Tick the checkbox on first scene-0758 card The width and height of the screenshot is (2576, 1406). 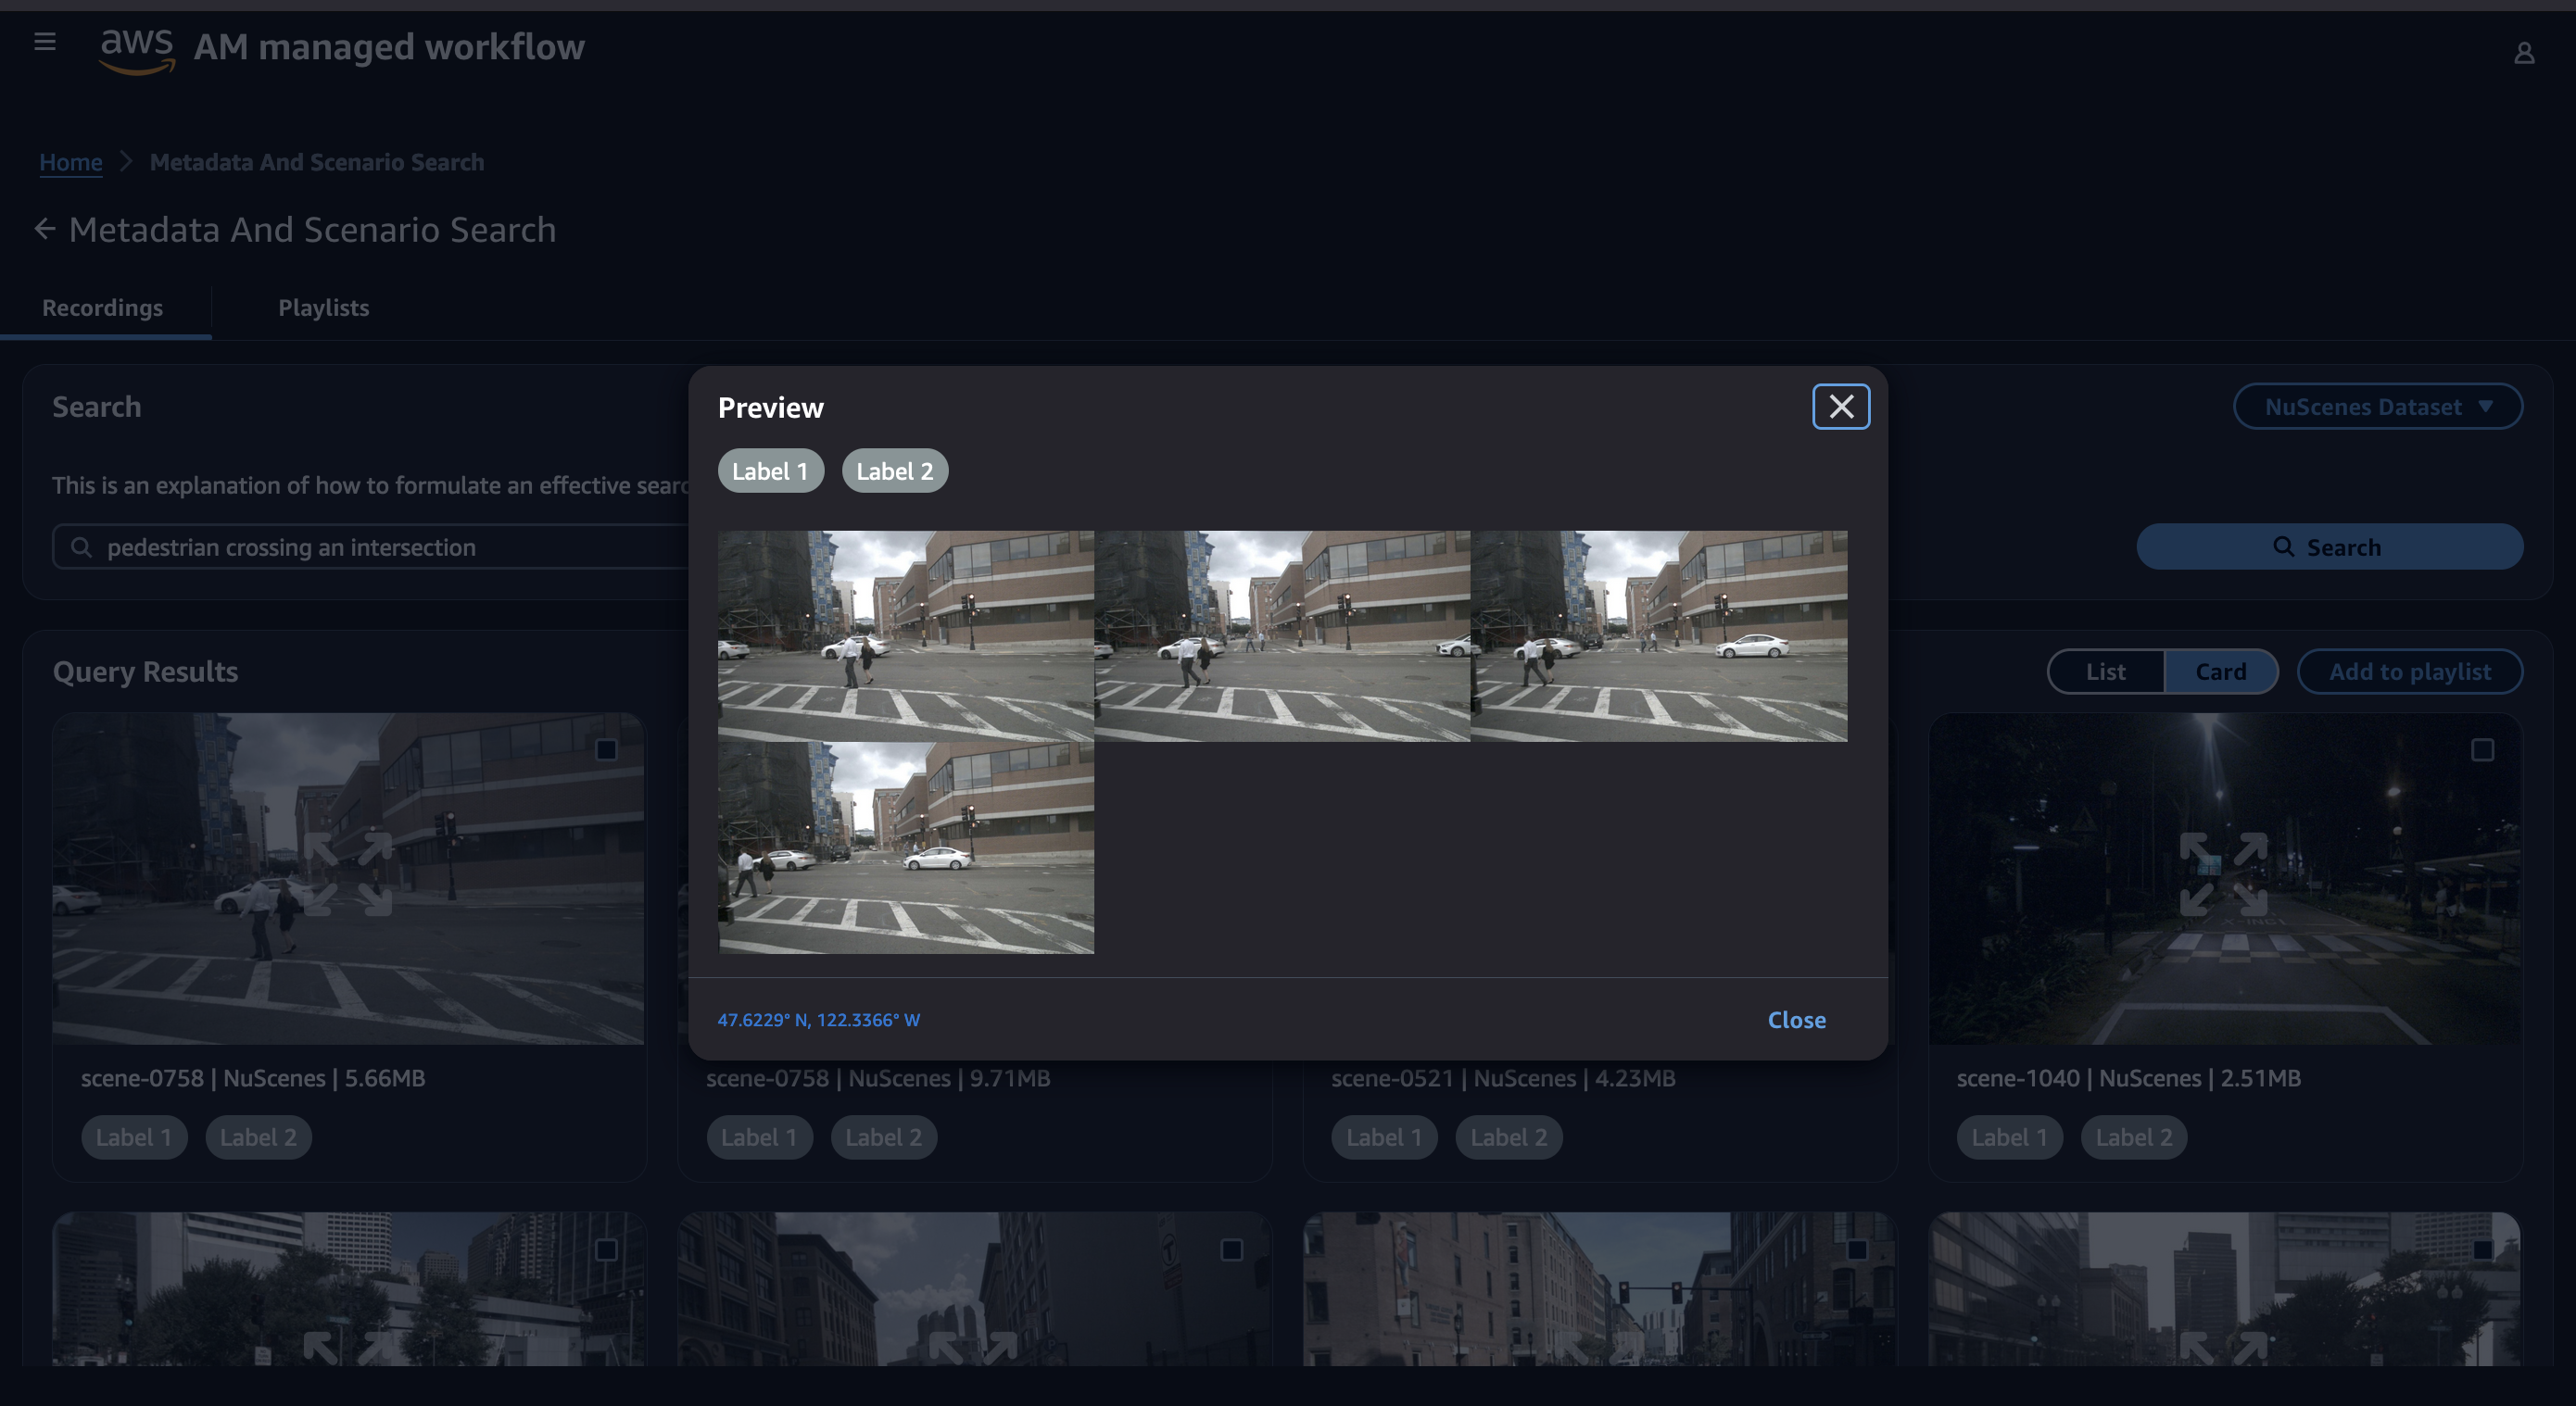point(606,749)
